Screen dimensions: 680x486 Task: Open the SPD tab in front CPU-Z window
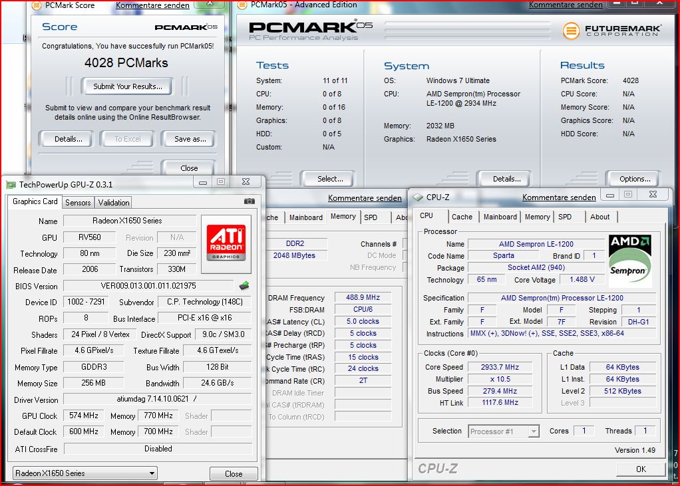(565, 217)
